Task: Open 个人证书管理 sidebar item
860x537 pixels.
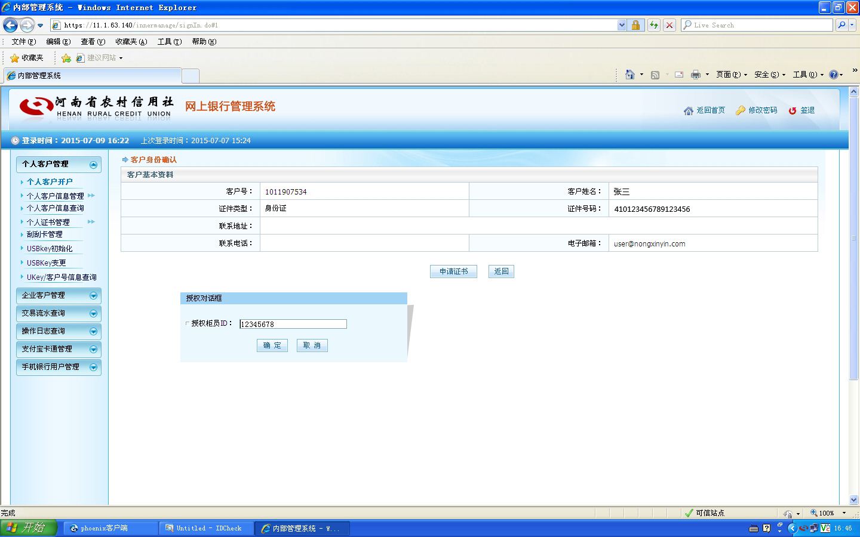Action: [x=48, y=222]
